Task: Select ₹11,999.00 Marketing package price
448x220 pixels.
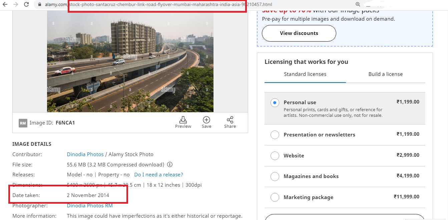Action: (x=406, y=197)
